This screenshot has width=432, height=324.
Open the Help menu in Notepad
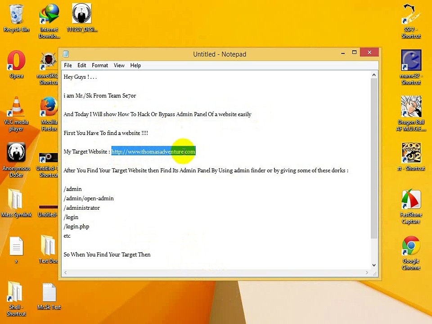[135, 65]
